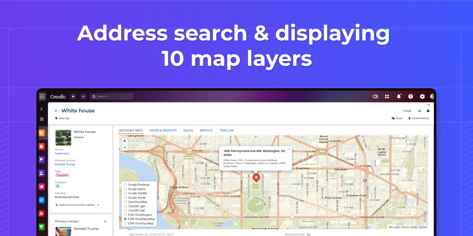
Task: Switch to News & Insights tab
Action: coord(163,130)
